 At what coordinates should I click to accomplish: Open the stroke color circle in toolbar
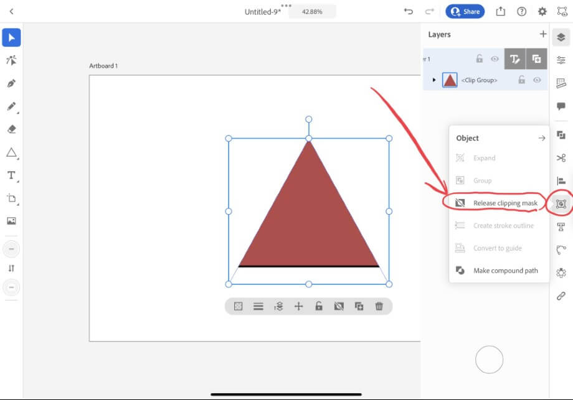pyautogui.click(x=11, y=287)
